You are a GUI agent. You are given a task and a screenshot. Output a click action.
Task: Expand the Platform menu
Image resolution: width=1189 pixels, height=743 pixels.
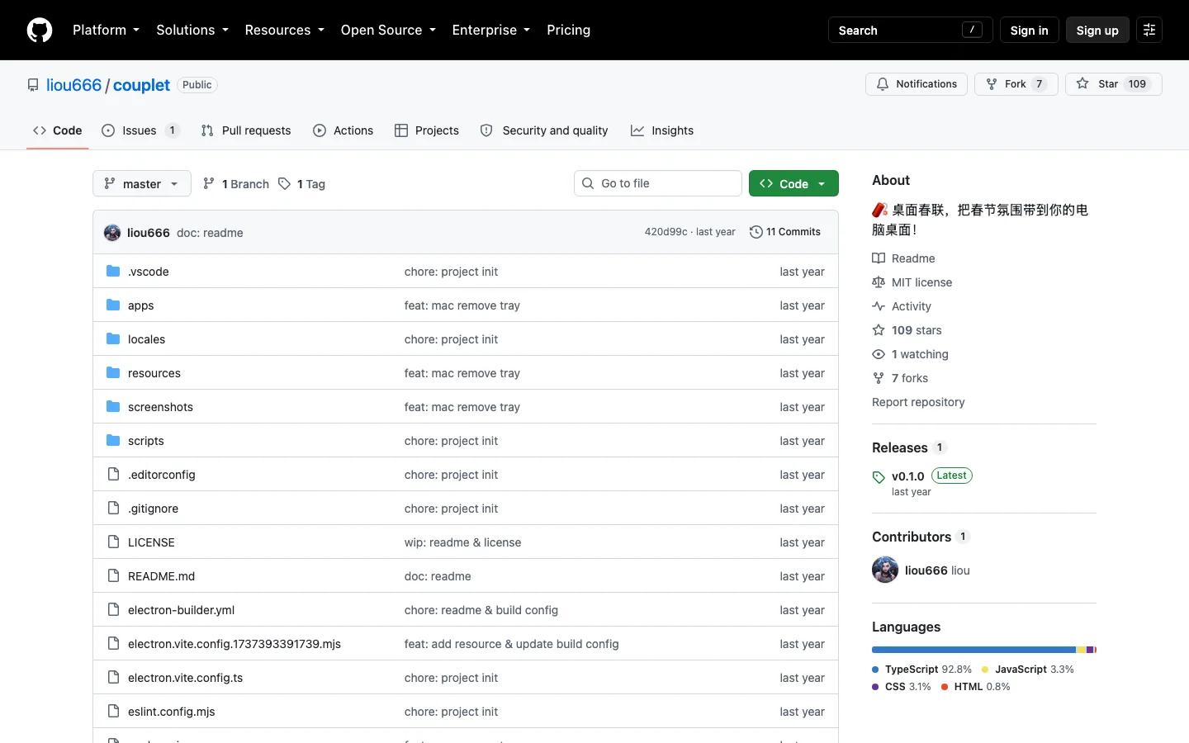pos(106,31)
